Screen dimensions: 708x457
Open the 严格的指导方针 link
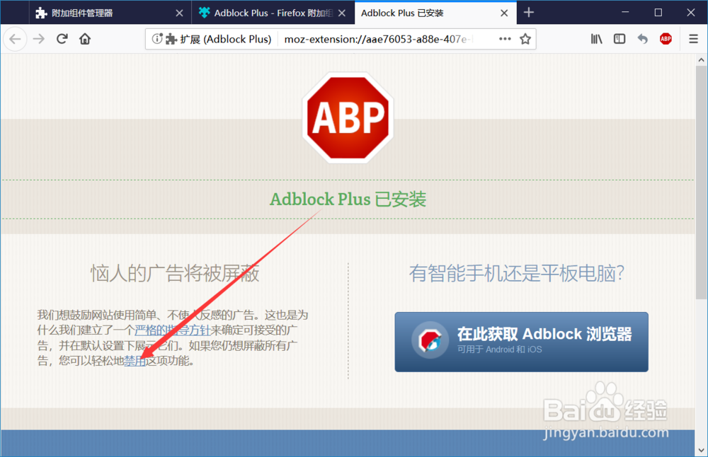click(x=173, y=330)
